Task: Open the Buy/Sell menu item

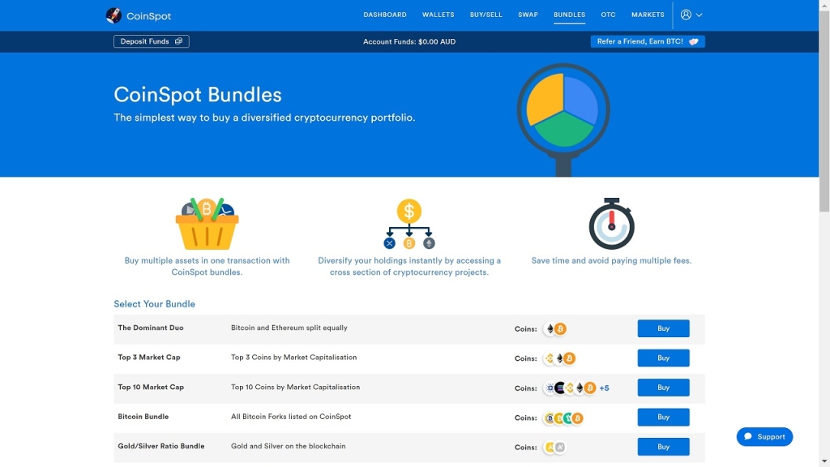Action: click(x=486, y=15)
